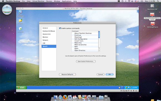Select 'Open Directory' command row
161x101 pixels.
(85, 50)
